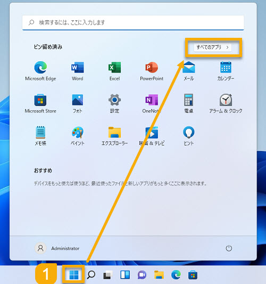Open the Administrator account menu
The width and height of the screenshot is (266, 284).
click(x=57, y=248)
